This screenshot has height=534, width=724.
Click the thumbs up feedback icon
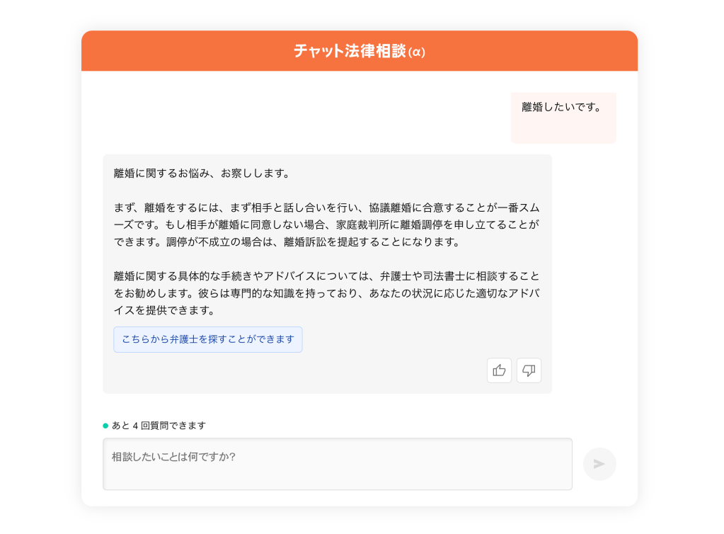tap(499, 370)
